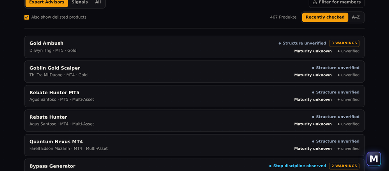Click the 3 WARNINGS badge on Gold Ambush
This screenshot has width=389, height=171.
[344, 43]
